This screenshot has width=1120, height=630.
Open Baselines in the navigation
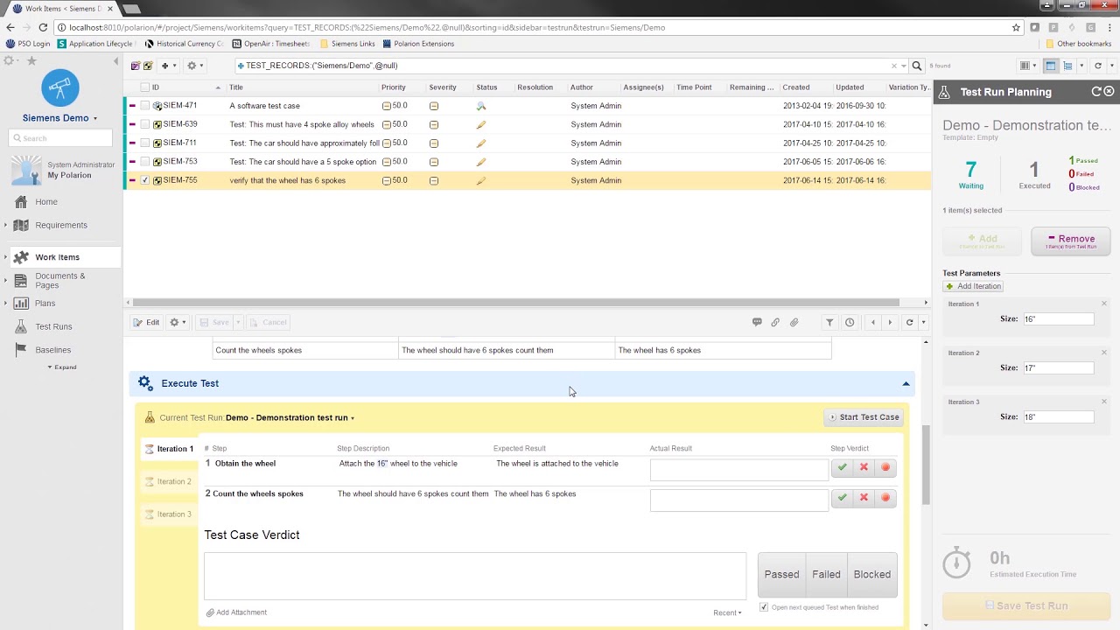point(52,350)
